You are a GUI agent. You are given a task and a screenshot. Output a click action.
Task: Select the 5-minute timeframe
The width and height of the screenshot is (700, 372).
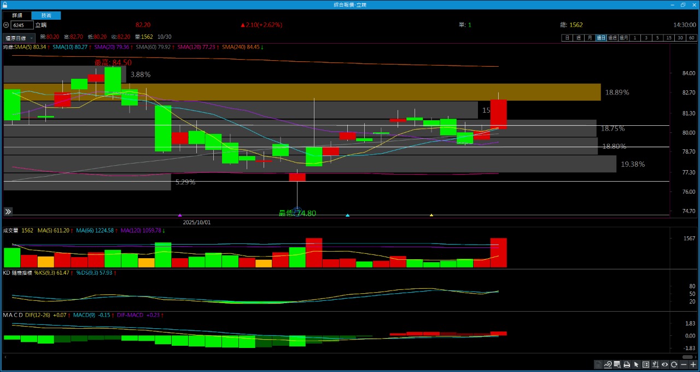tap(657, 38)
